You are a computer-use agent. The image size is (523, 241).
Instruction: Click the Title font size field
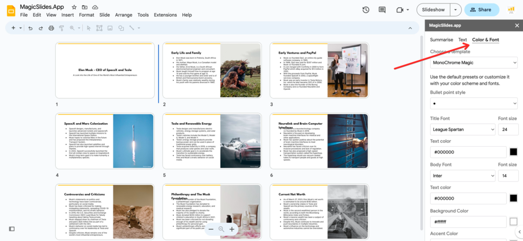click(x=508, y=129)
